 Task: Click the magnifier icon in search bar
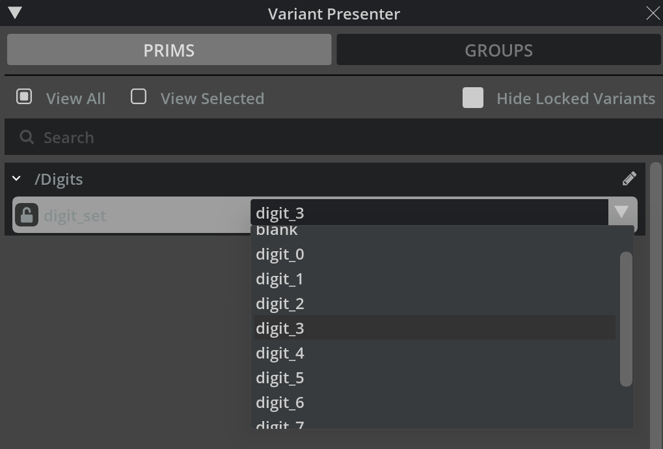[27, 137]
